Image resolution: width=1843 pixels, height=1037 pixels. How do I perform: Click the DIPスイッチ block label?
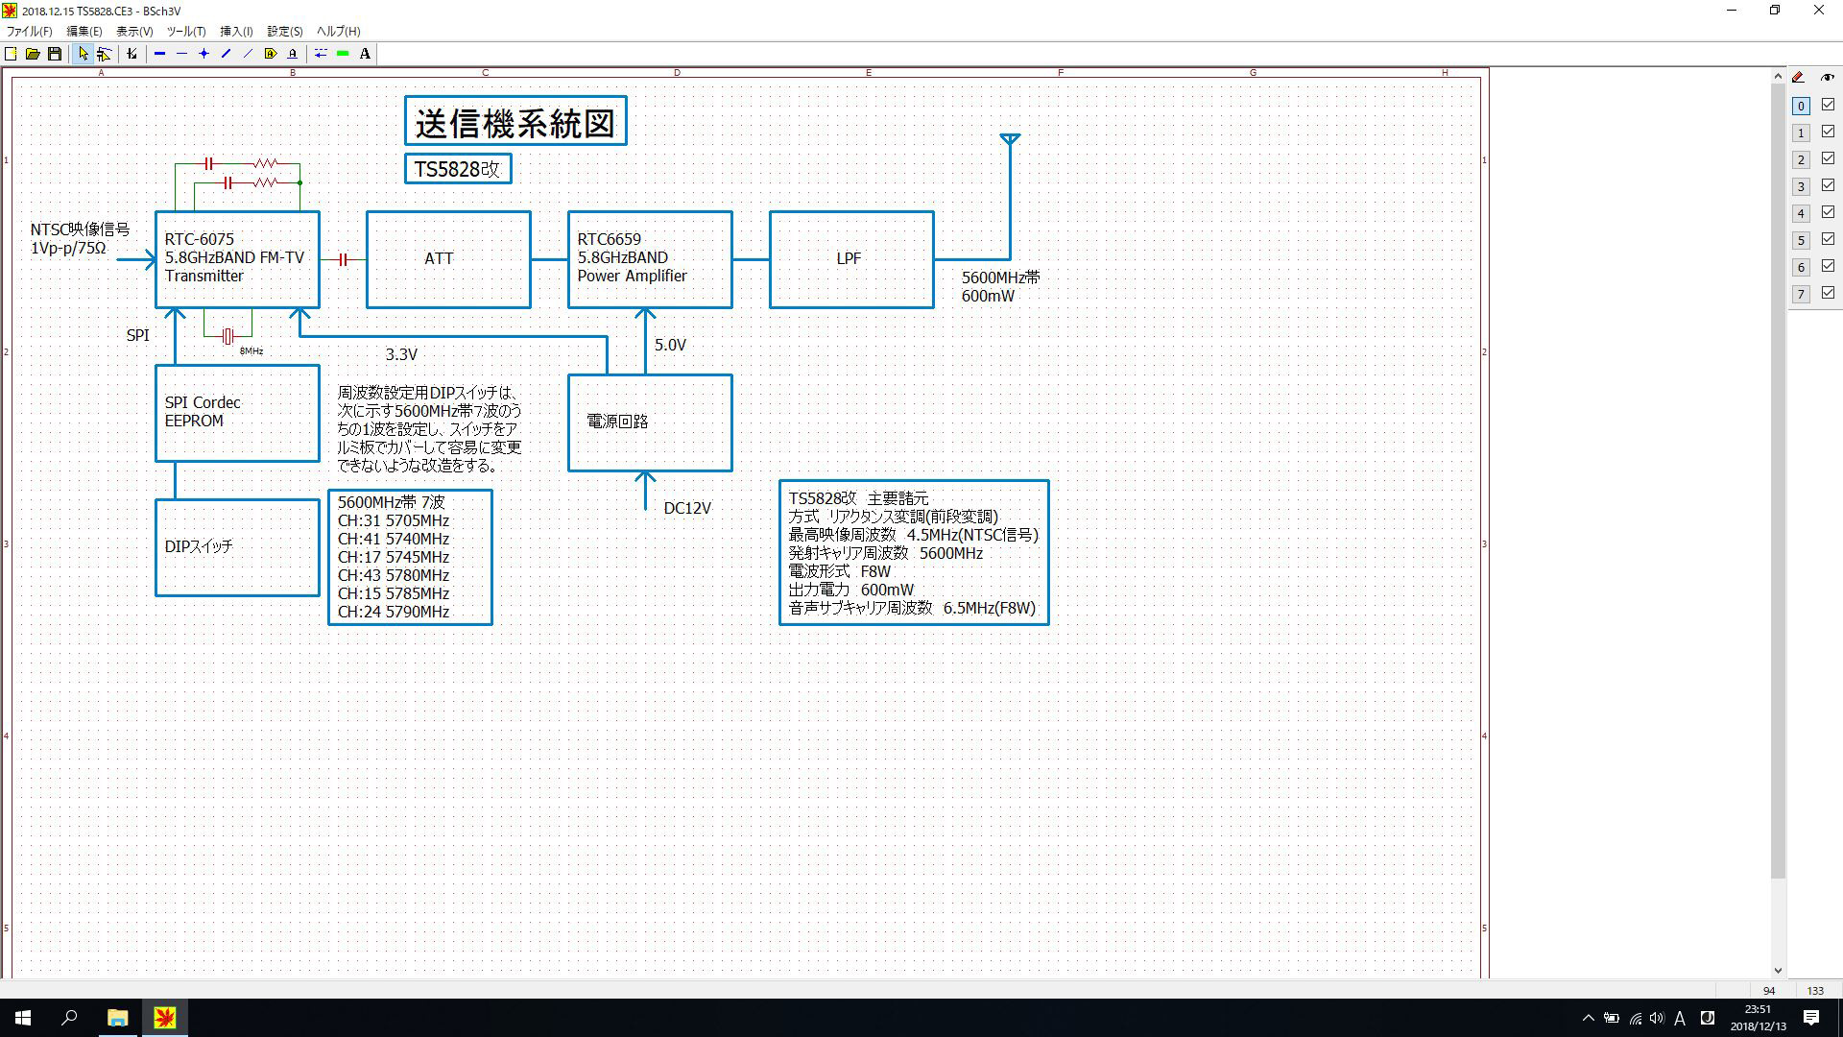[199, 546]
